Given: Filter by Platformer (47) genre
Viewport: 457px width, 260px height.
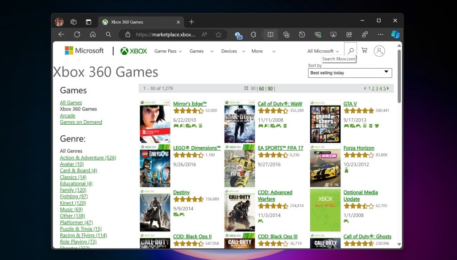Looking at the screenshot, I should pyautogui.click(x=76, y=222).
